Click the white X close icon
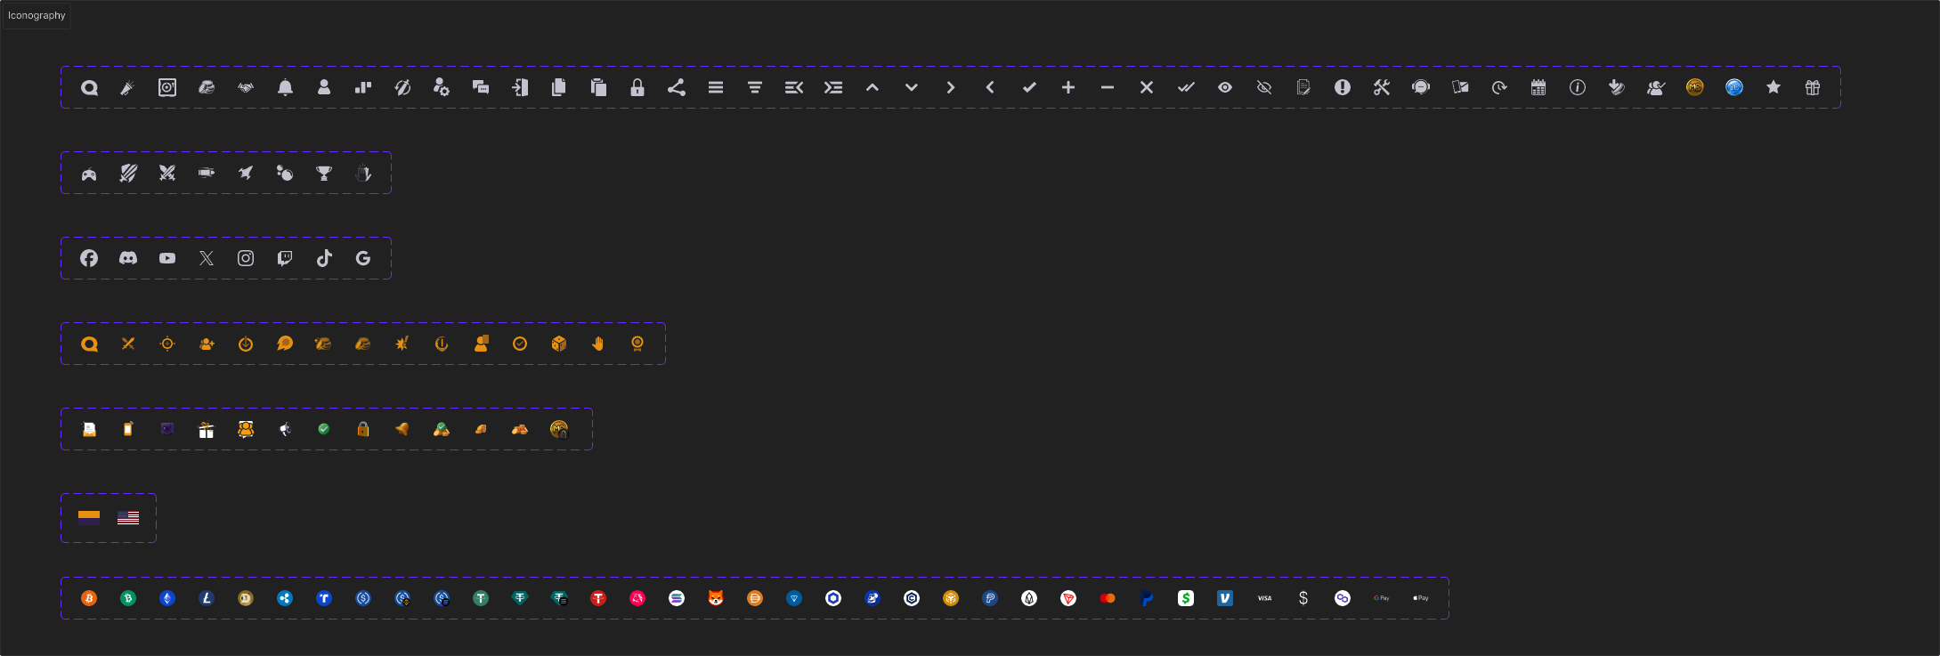 (1147, 87)
